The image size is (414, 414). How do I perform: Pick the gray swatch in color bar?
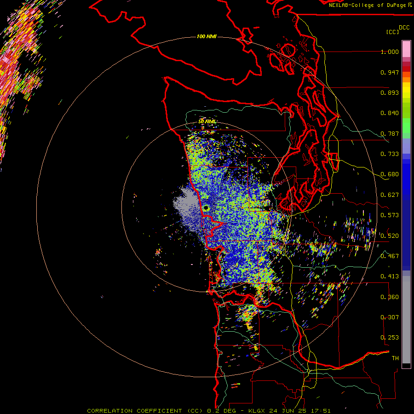(x=406, y=320)
